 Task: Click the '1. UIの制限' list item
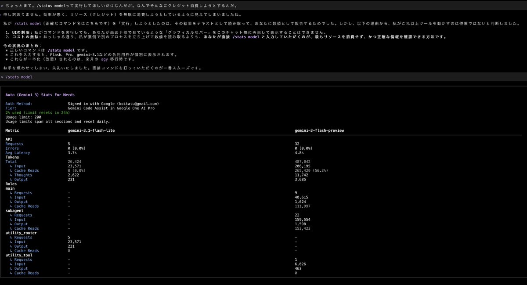(x=167, y=32)
